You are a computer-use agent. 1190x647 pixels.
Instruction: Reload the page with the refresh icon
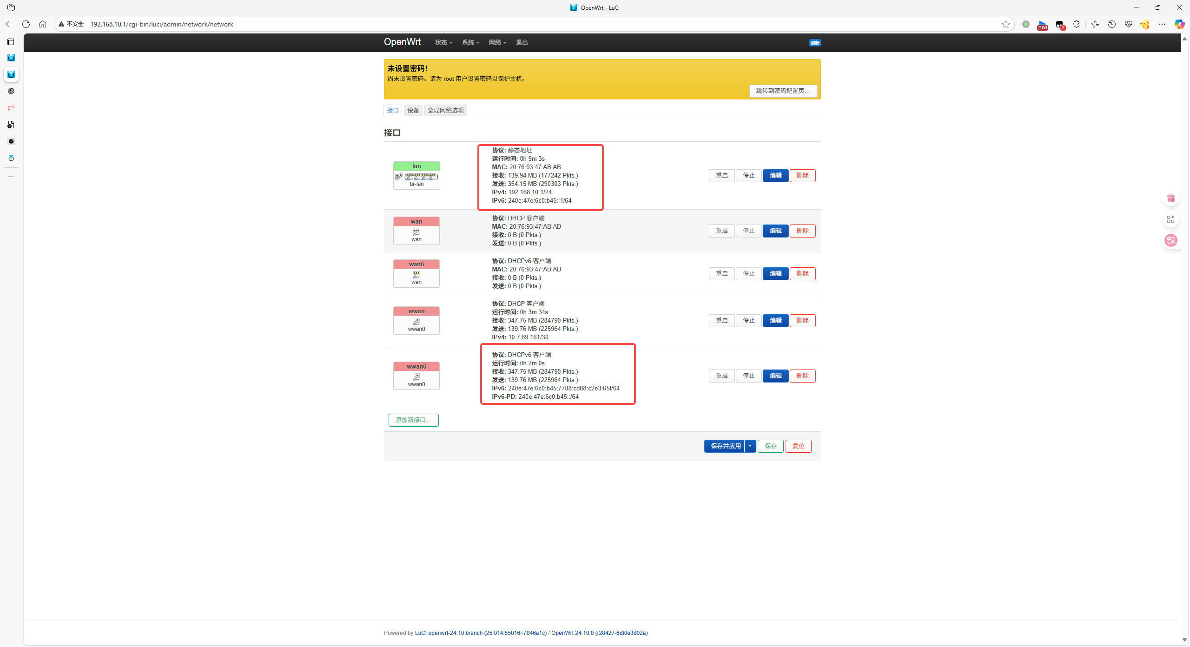tap(26, 24)
